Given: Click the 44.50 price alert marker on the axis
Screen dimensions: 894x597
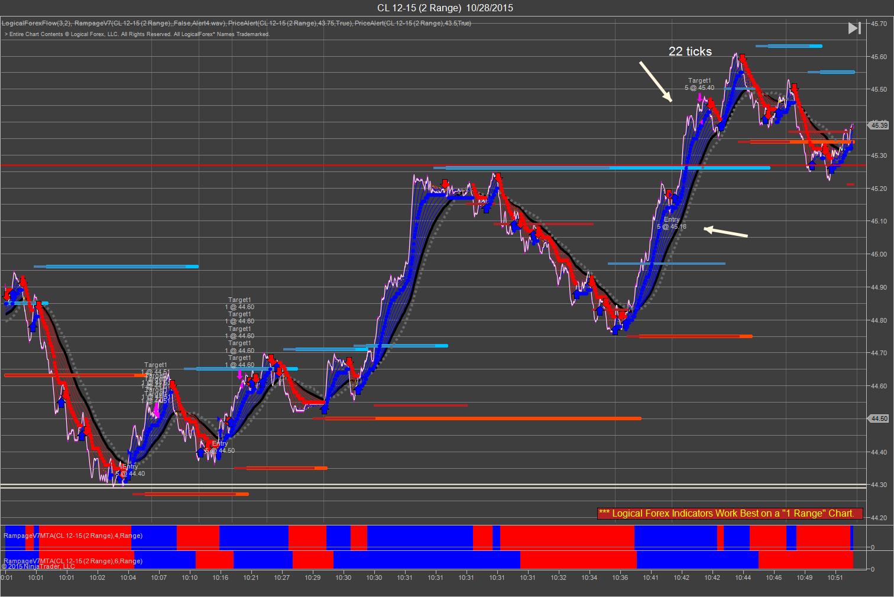Looking at the screenshot, I should 879,418.
